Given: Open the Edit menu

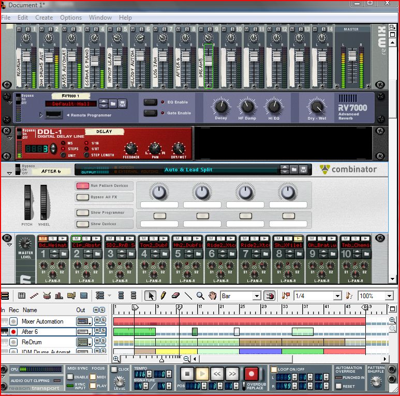Looking at the screenshot, I should (23, 18).
